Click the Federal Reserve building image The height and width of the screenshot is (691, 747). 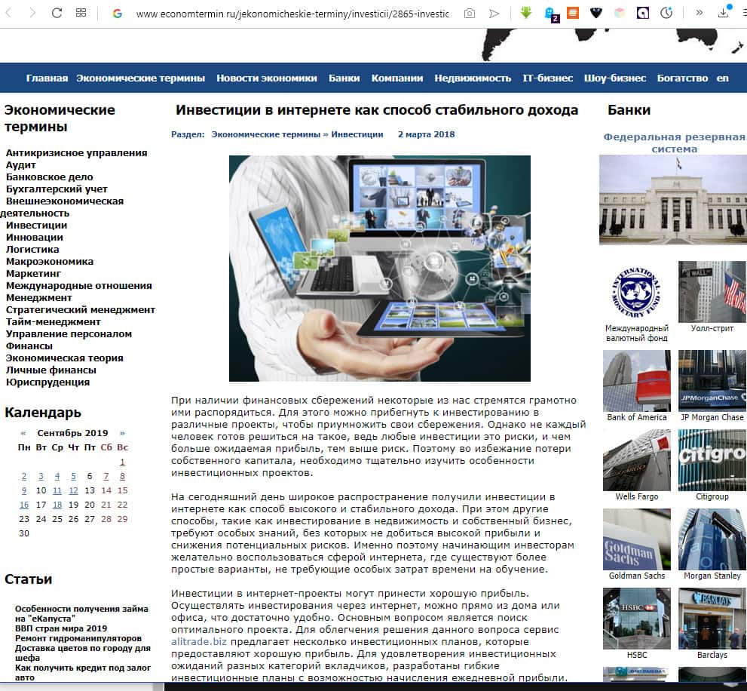pos(672,200)
